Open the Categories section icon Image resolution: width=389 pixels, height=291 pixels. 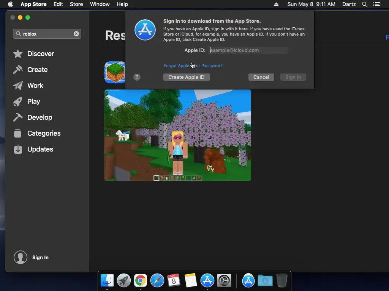click(x=18, y=133)
